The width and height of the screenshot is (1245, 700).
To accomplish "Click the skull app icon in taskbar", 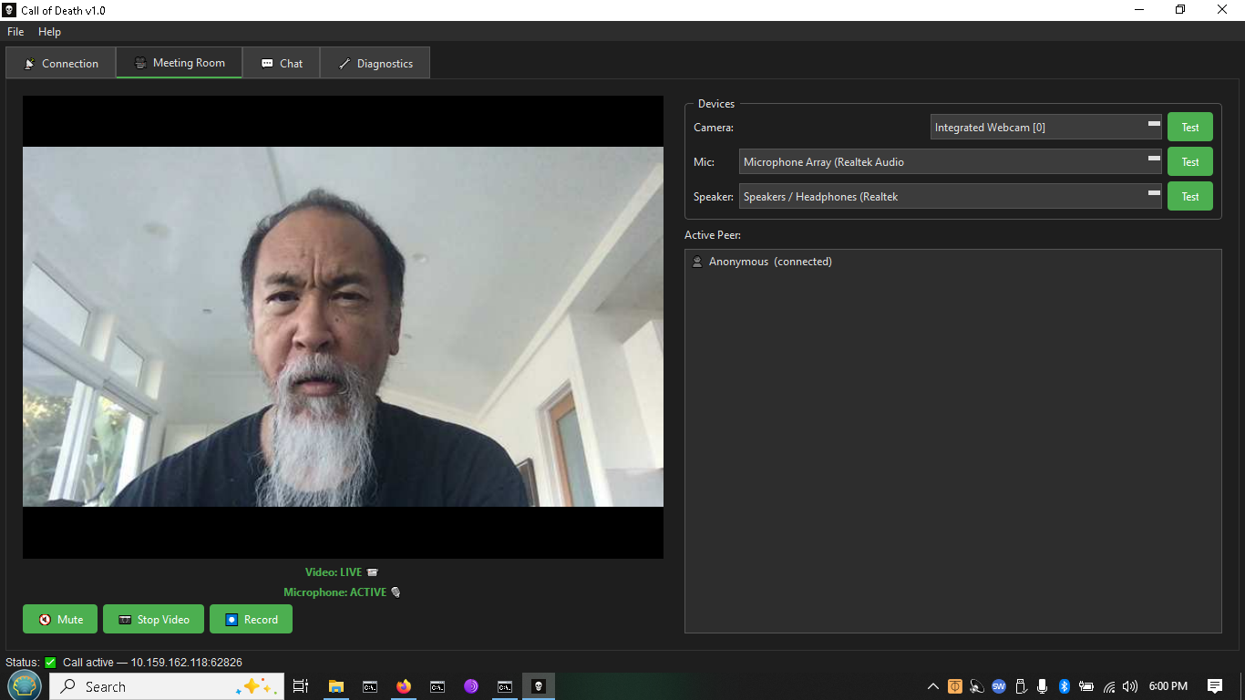I will (x=539, y=686).
